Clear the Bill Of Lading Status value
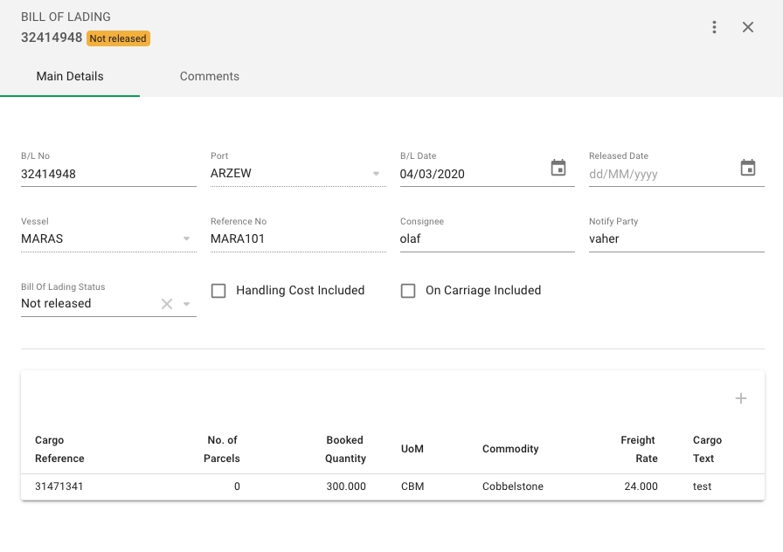 167,304
